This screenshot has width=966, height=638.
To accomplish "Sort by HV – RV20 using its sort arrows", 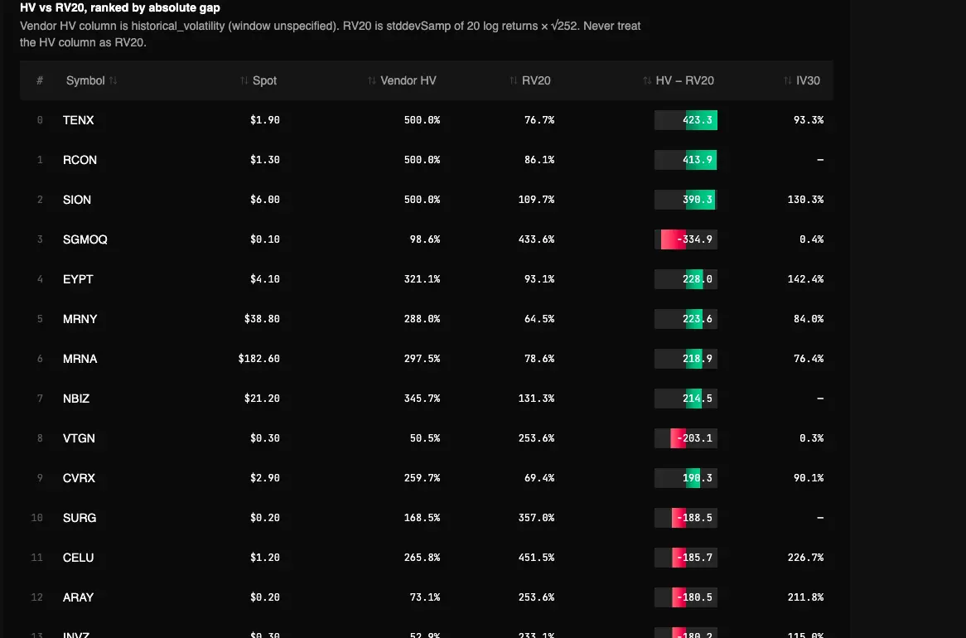I will pos(648,80).
